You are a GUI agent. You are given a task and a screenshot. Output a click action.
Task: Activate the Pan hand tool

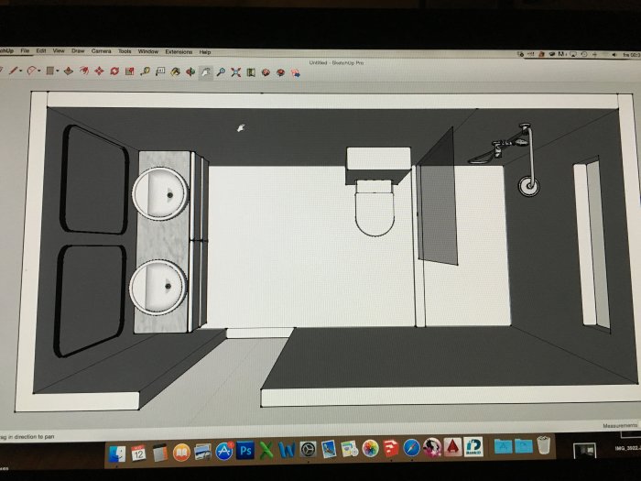[206, 71]
